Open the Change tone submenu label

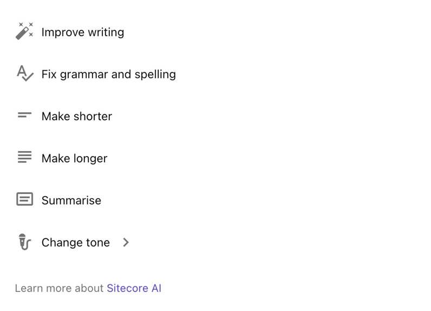click(x=76, y=243)
